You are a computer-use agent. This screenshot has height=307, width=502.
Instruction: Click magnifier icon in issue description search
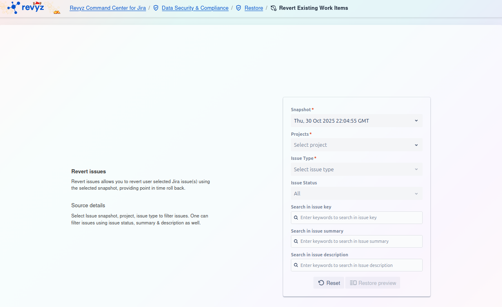pos(296,265)
